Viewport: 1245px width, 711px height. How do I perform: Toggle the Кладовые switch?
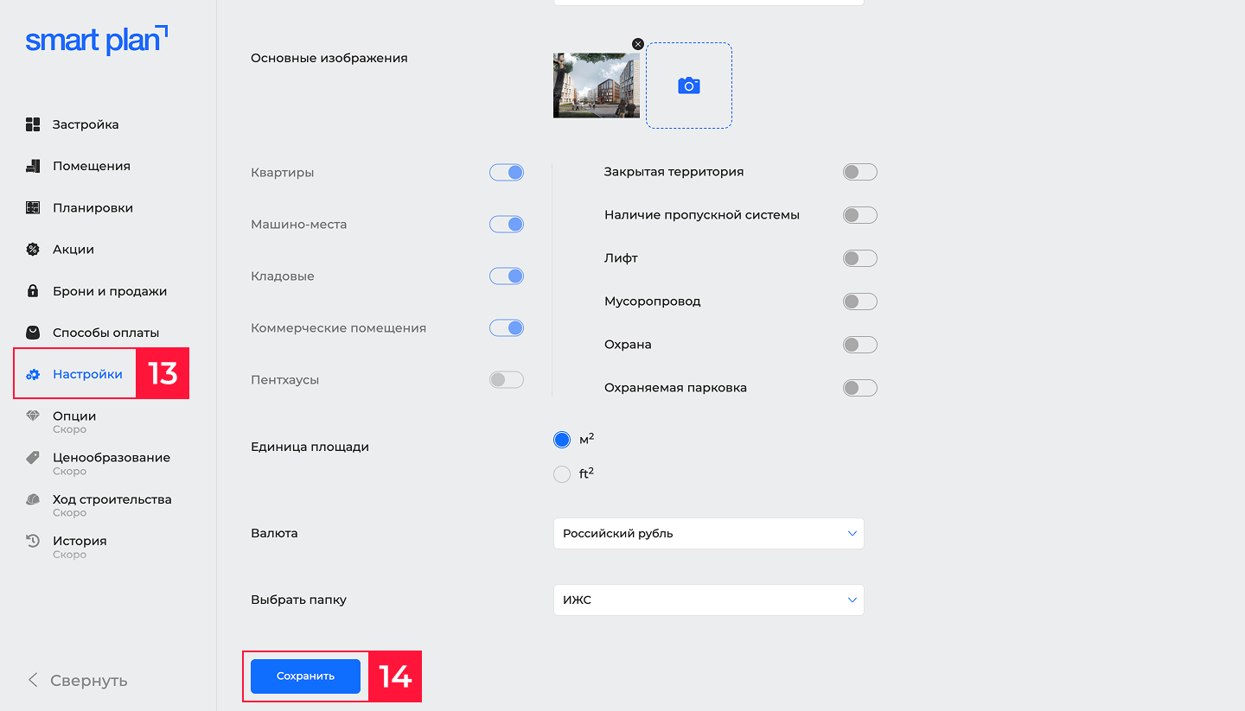coord(507,276)
